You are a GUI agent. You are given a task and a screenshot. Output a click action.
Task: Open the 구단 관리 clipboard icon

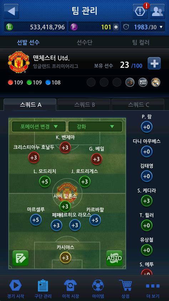click(43, 286)
